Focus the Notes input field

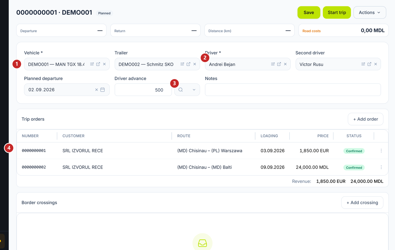pos(293,90)
